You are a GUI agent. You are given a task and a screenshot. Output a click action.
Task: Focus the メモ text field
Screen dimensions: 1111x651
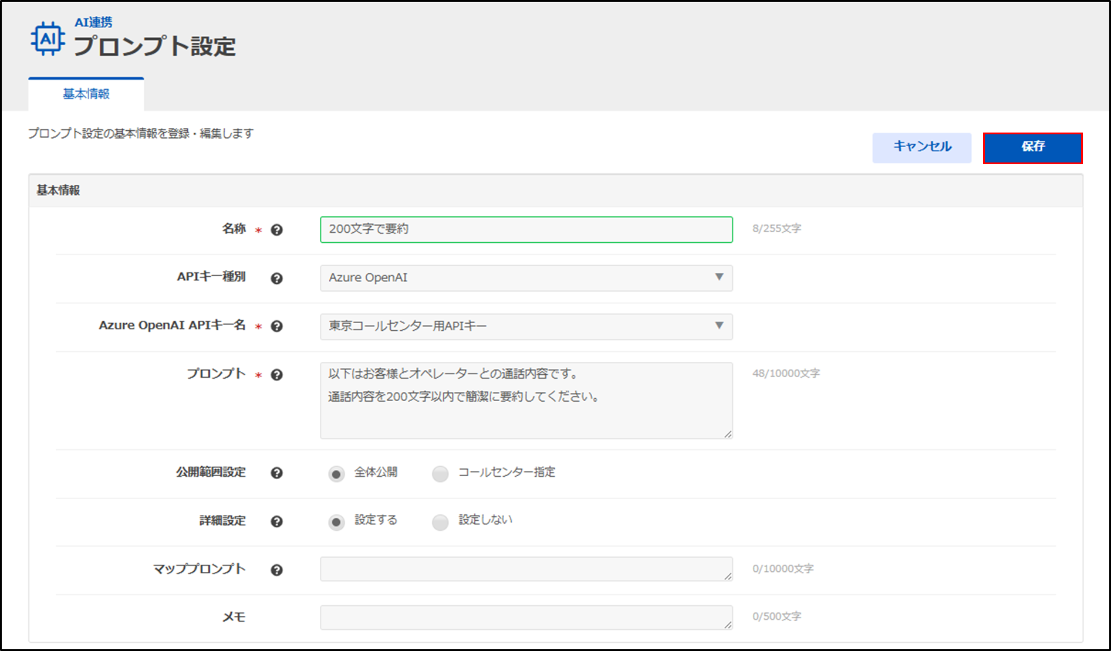point(526,618)
